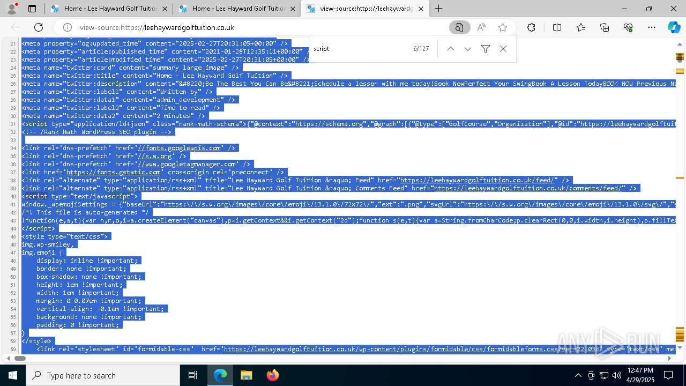The image size is (686, 386).
Task: Click the find on page icon in address bar
Action: (459, 27)
